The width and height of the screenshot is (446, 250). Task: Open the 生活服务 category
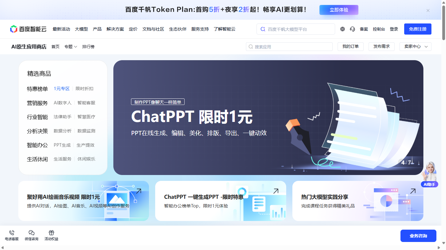(63, 159)
